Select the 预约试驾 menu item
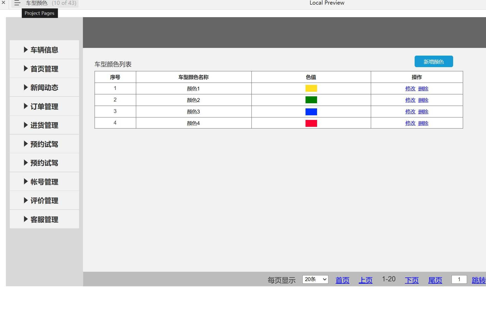This screenshot has width=486, height=319. pyautogui.click(x=44, y=144)
